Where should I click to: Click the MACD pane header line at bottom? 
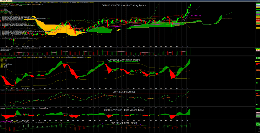14,122
